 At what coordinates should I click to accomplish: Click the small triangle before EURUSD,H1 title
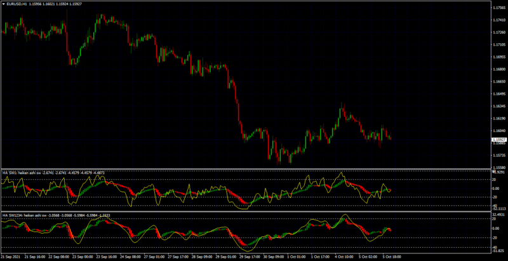click(4, 4)
